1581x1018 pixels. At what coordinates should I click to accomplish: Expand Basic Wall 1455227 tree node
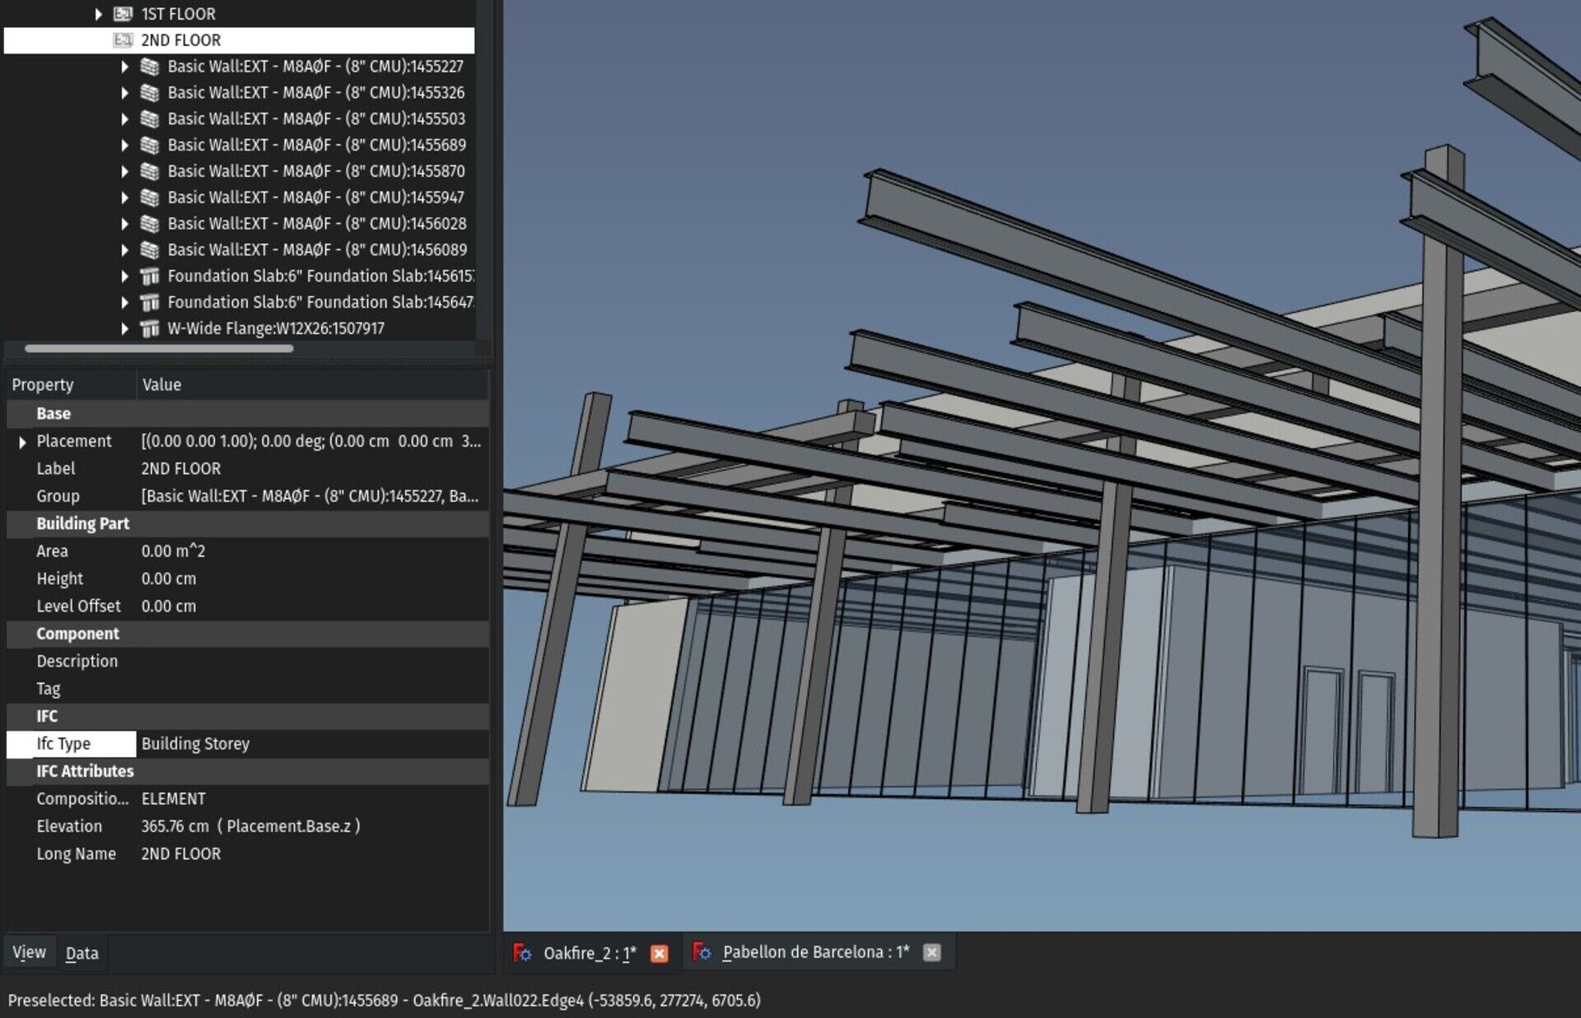pyautogui.click(x=124, y=67)
